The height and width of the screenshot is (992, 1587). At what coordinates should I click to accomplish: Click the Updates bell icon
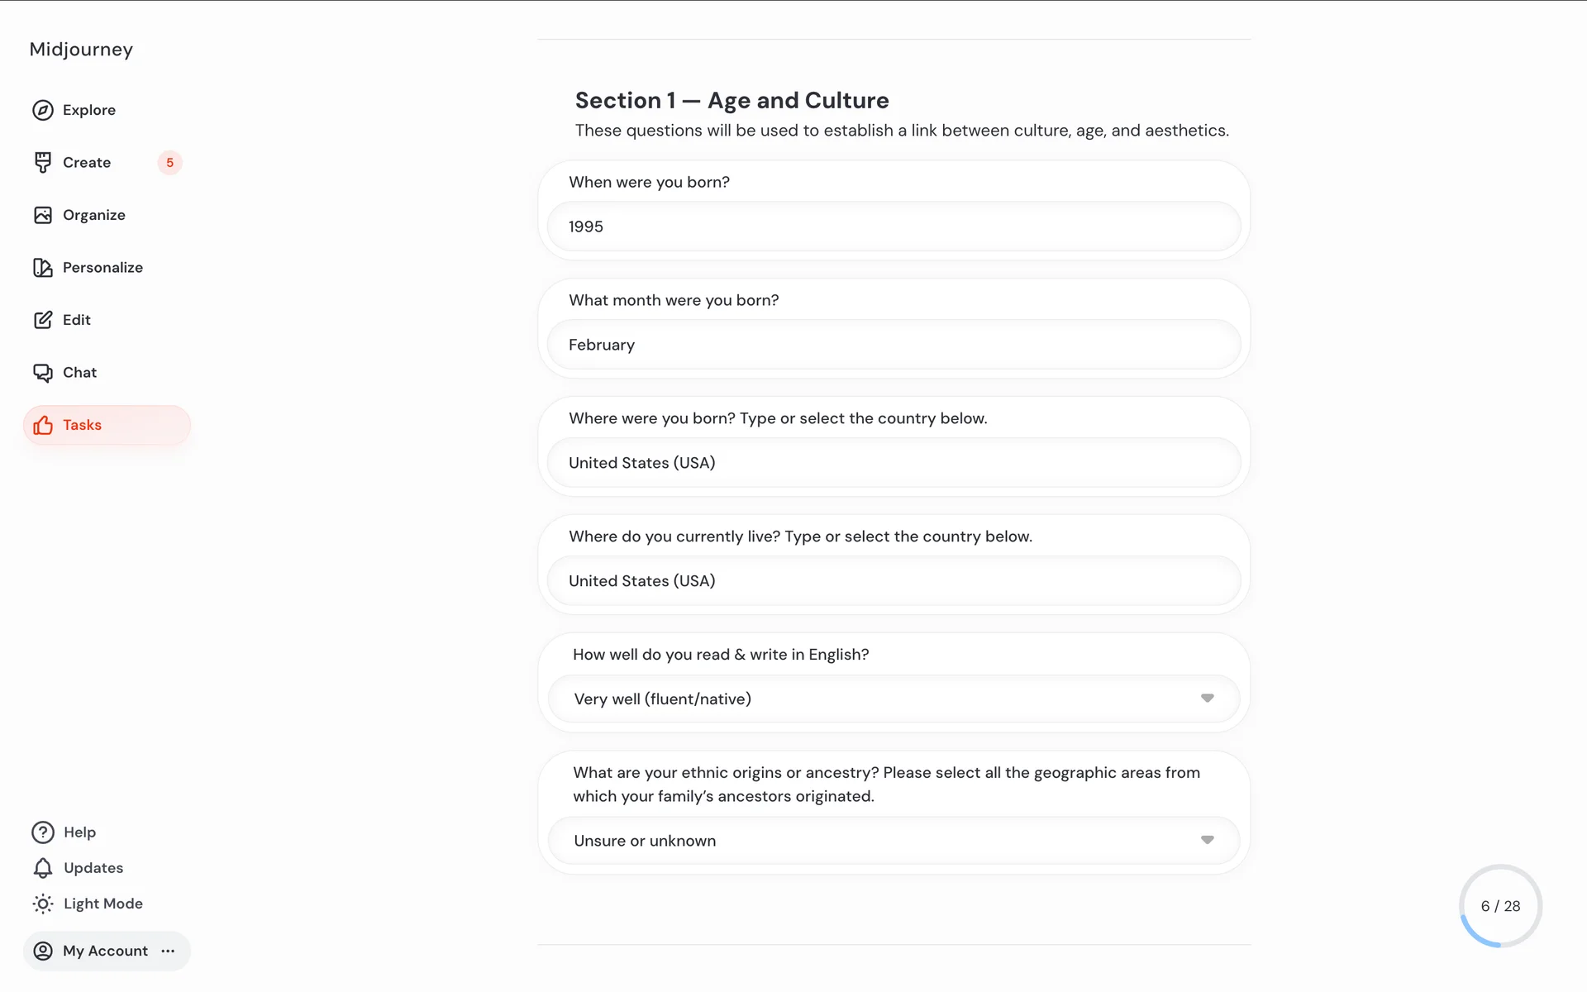tap(43, 868)
